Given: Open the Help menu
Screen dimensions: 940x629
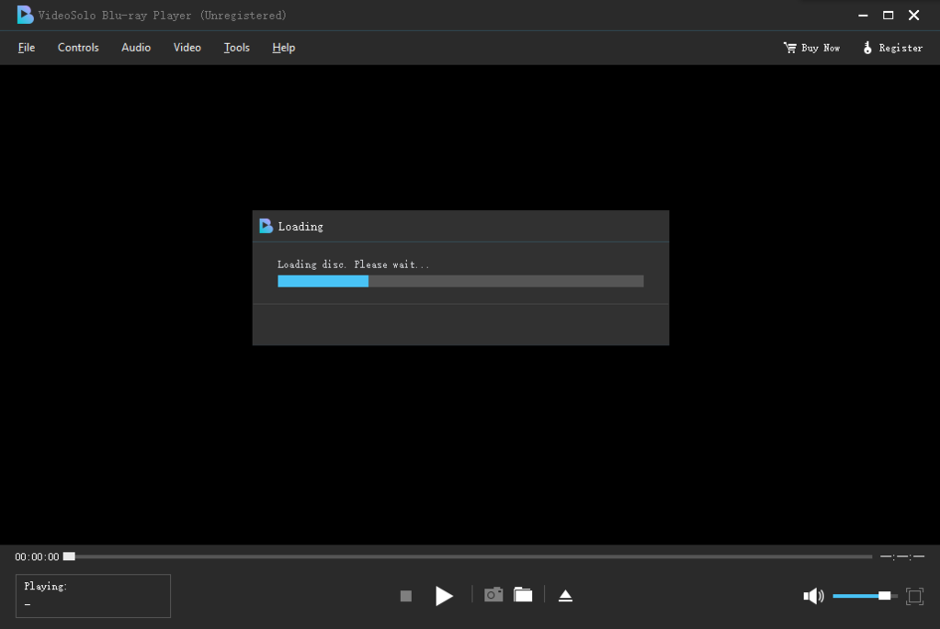Looking at the screenshot, I should click(284, 48).
